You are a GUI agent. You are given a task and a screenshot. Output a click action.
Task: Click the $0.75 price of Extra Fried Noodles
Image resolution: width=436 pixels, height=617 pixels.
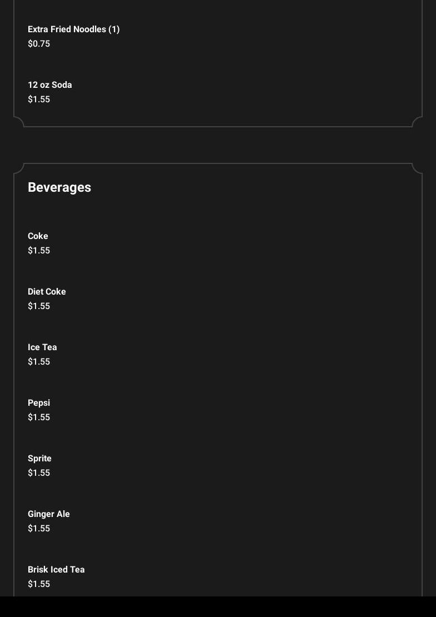39,44
